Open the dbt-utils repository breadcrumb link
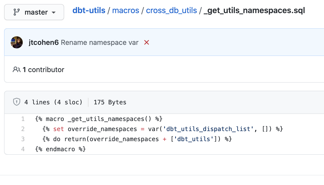Image resolution: width=324 pixels, height=185 pixels. point(89,10)
